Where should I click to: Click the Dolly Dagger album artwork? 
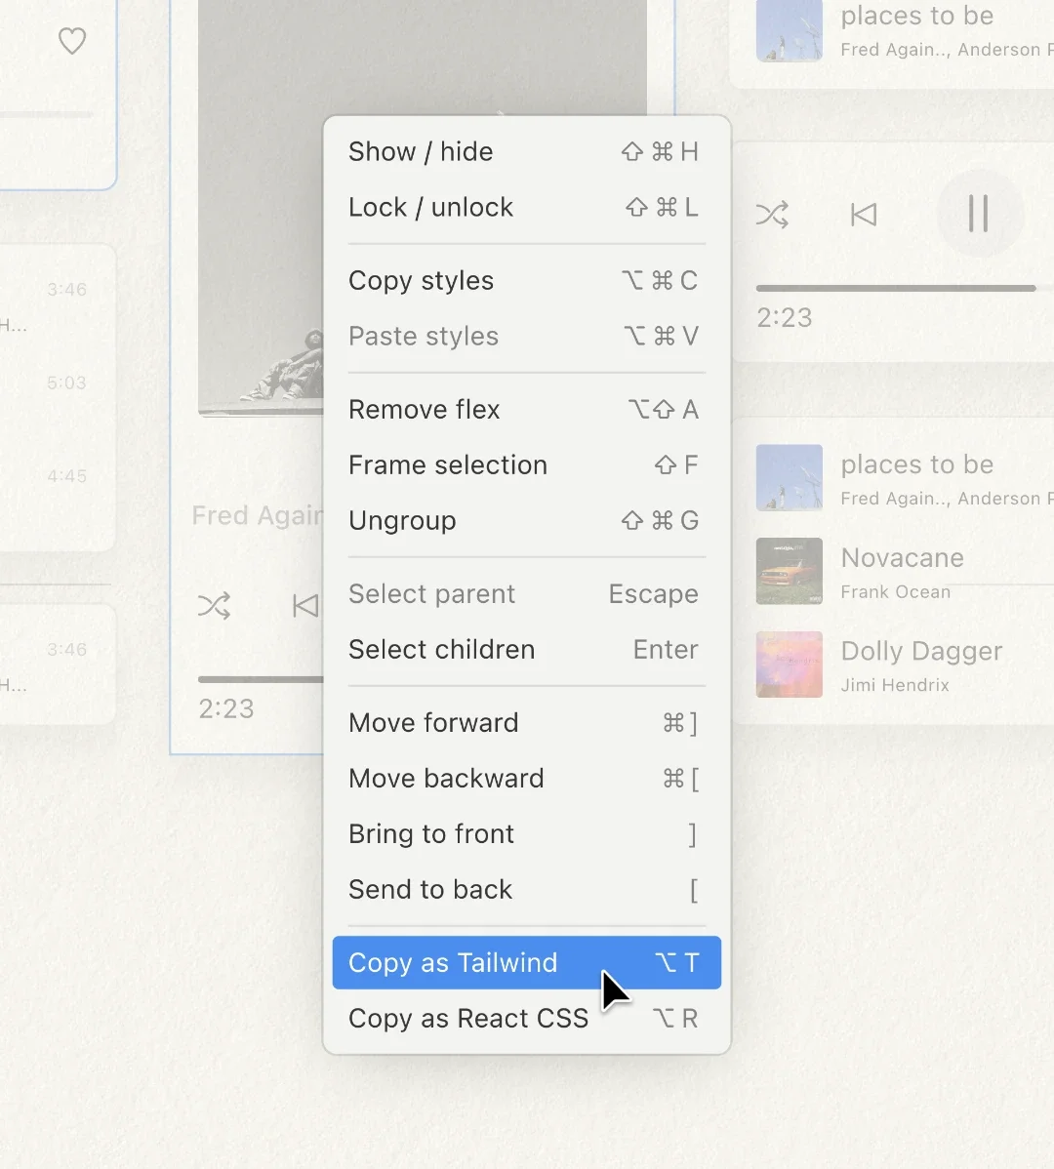(789, 665)
